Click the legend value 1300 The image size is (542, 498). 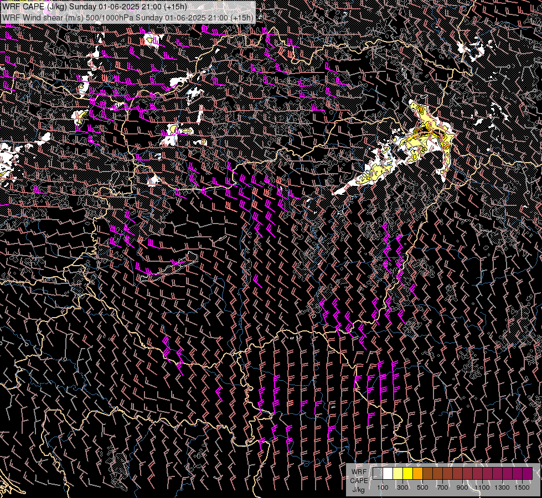coord(502,487)
